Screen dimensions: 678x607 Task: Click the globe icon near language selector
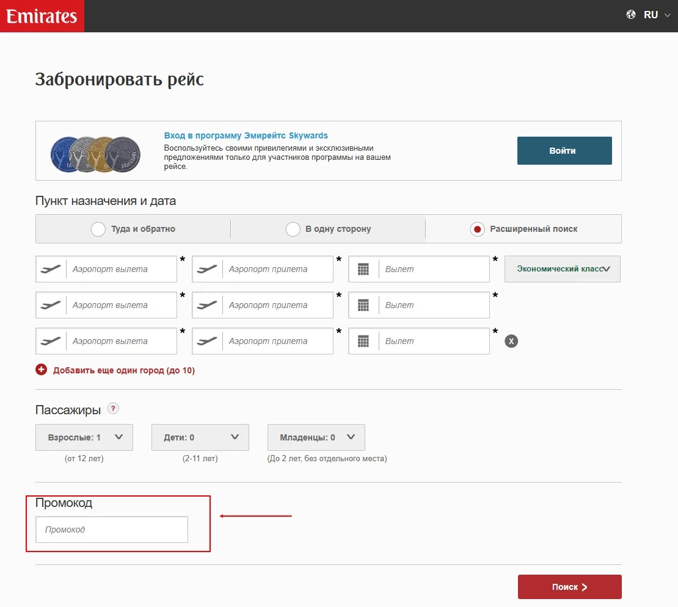[x=631, y=14]
